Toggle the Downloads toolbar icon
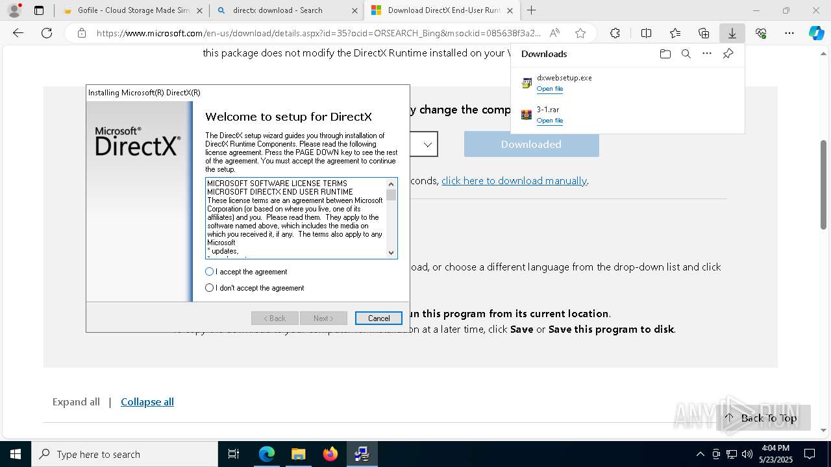 [x=732, y=33]
